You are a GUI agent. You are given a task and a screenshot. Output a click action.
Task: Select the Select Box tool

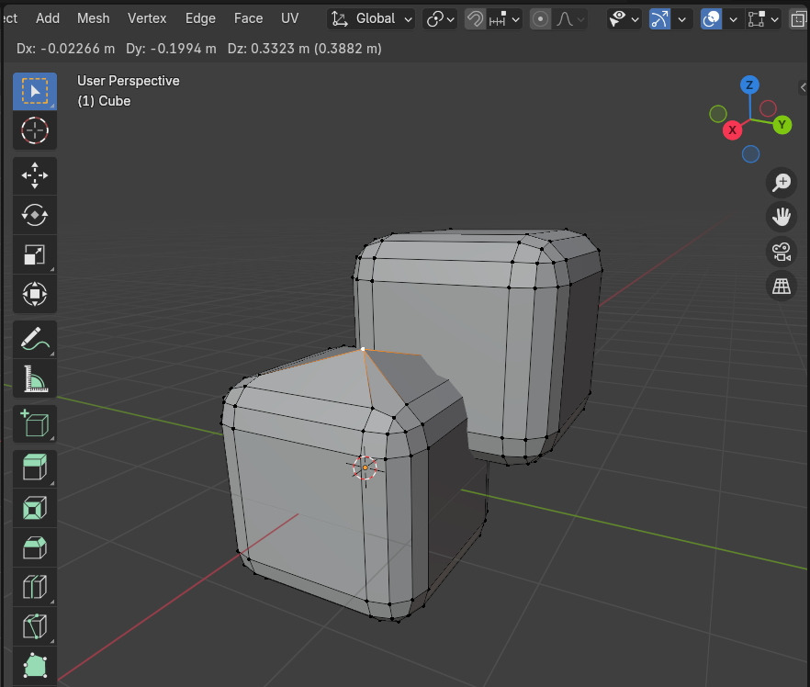click(35, 92)
